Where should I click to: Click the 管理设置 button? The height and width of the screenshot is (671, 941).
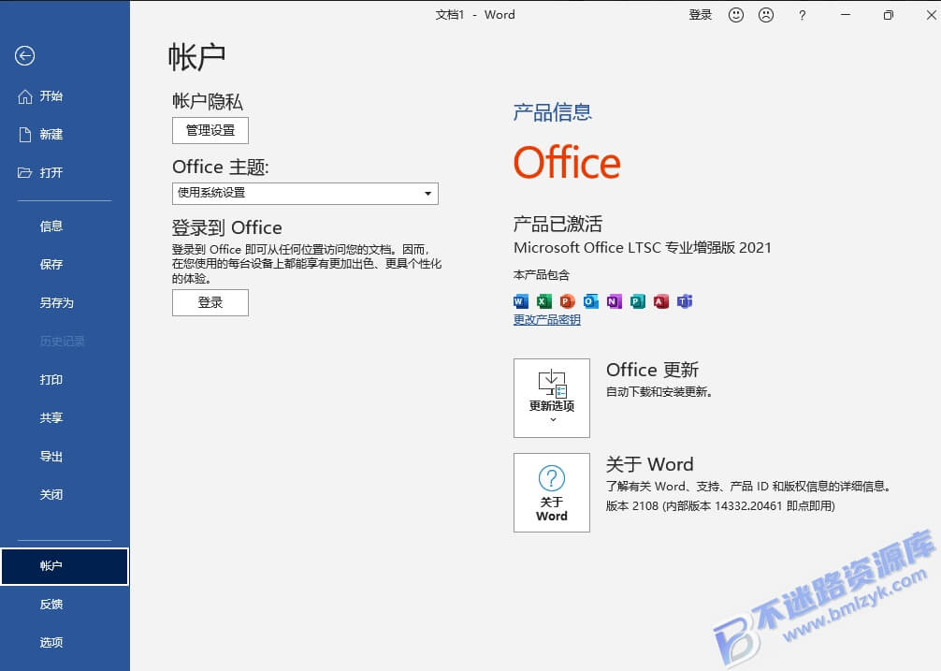pyautogui.click(x=210, y=130)
